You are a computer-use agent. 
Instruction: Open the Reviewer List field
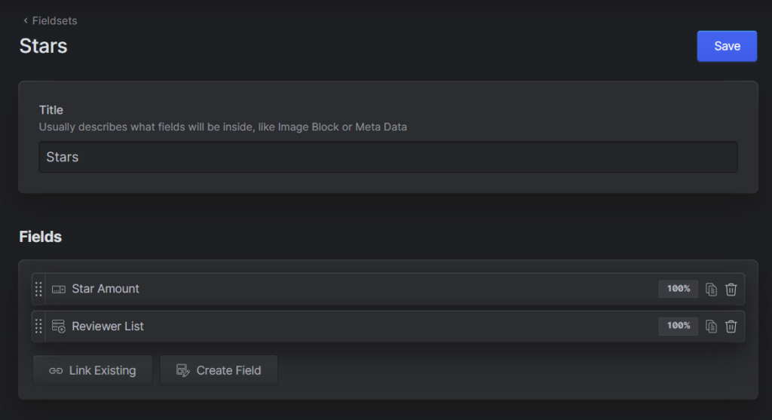click(108, 326)
